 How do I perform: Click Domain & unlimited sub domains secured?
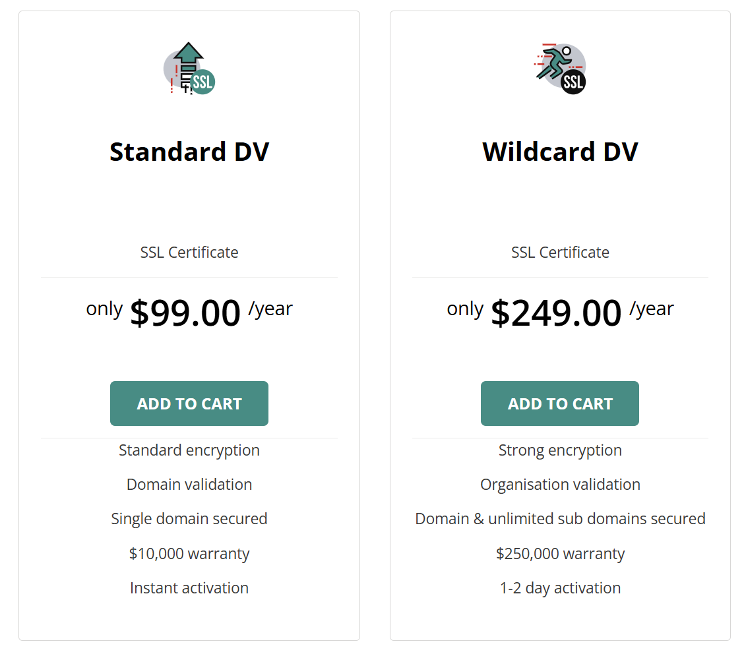[x=560, y=519]
